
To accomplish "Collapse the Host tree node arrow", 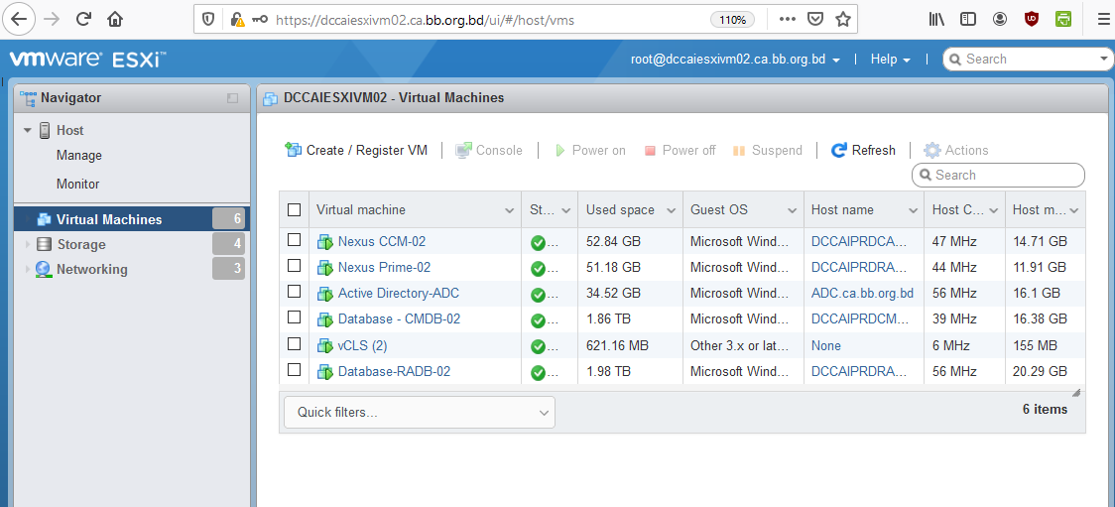I will (28, 131).
